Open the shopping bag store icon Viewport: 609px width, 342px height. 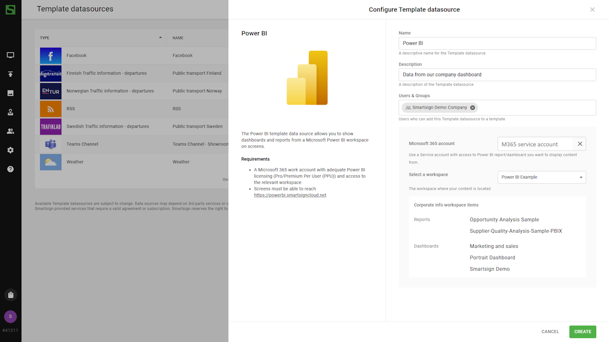pos(10,295)
